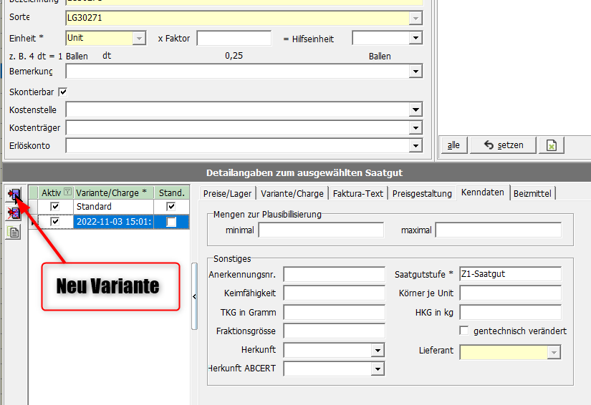Viewport: 591px width, 405px height.
Task: Click the add new variant icon
Action: [14, 194]
